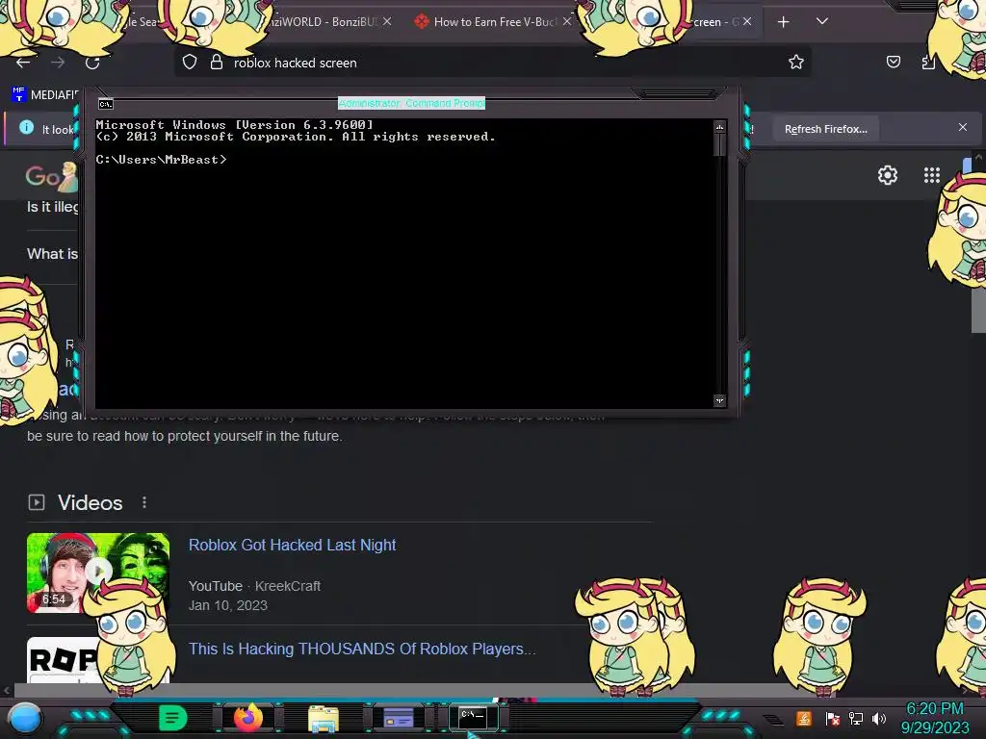Click the Videos section heading icon

[37, 502]
